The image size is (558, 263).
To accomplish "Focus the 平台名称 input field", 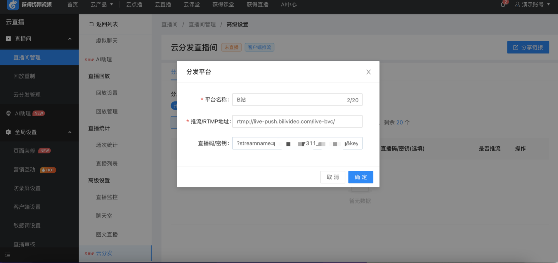I will click(x=297, y=100).
